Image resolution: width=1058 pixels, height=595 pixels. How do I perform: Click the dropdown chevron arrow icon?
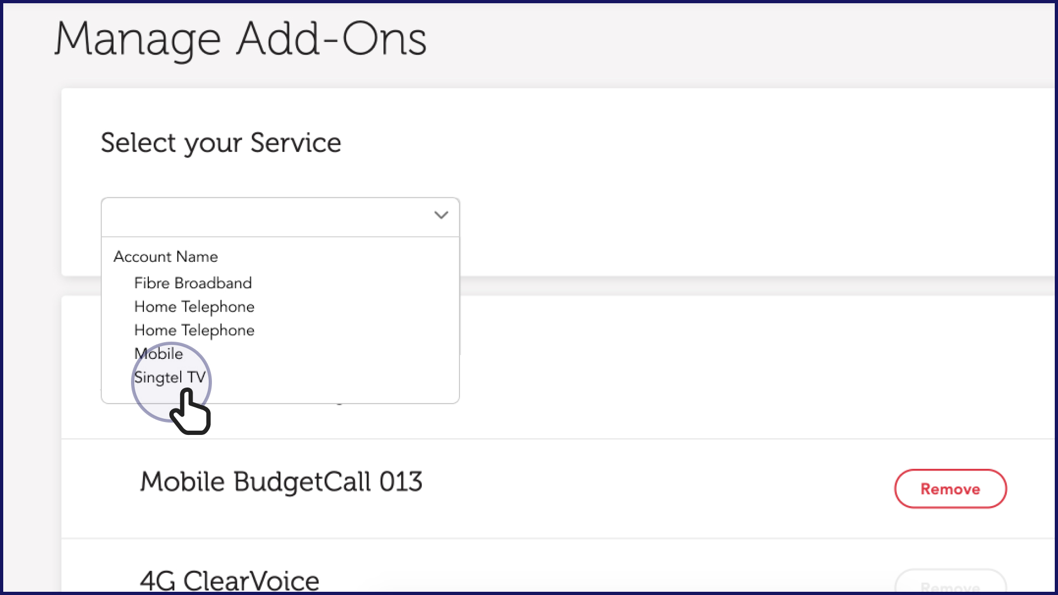click(441, 216)
